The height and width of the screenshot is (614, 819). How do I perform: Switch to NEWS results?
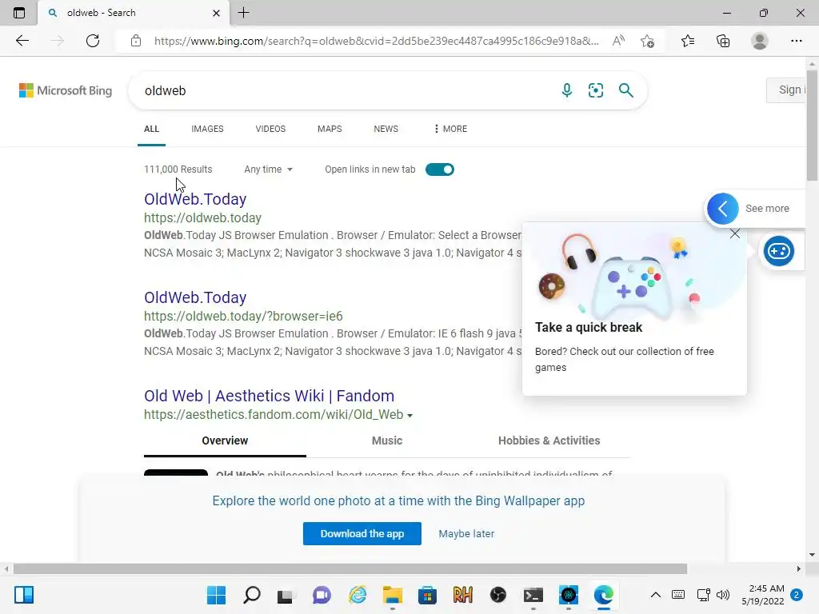[386, 129]
